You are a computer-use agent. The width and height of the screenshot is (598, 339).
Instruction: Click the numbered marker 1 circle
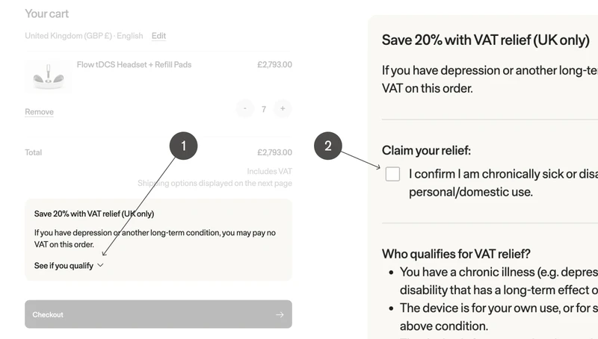(x=183, y=145)
